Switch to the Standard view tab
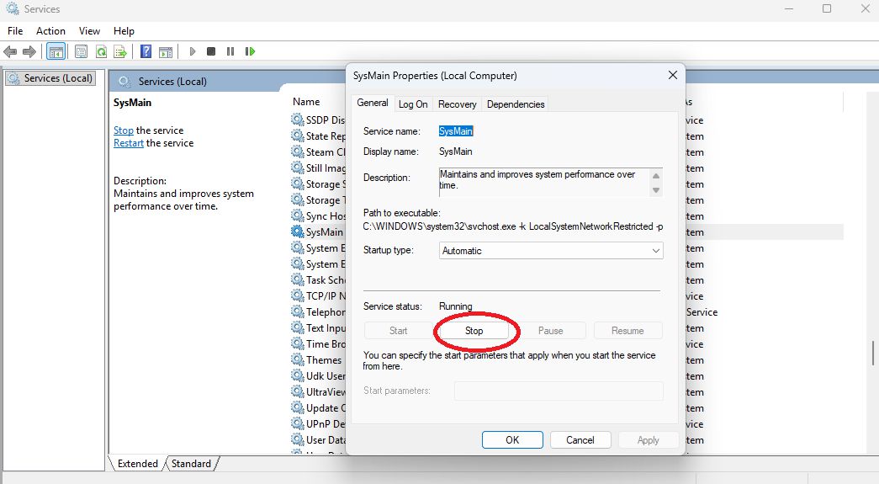Viewport: 879px width, 484px height. [192, 464]
